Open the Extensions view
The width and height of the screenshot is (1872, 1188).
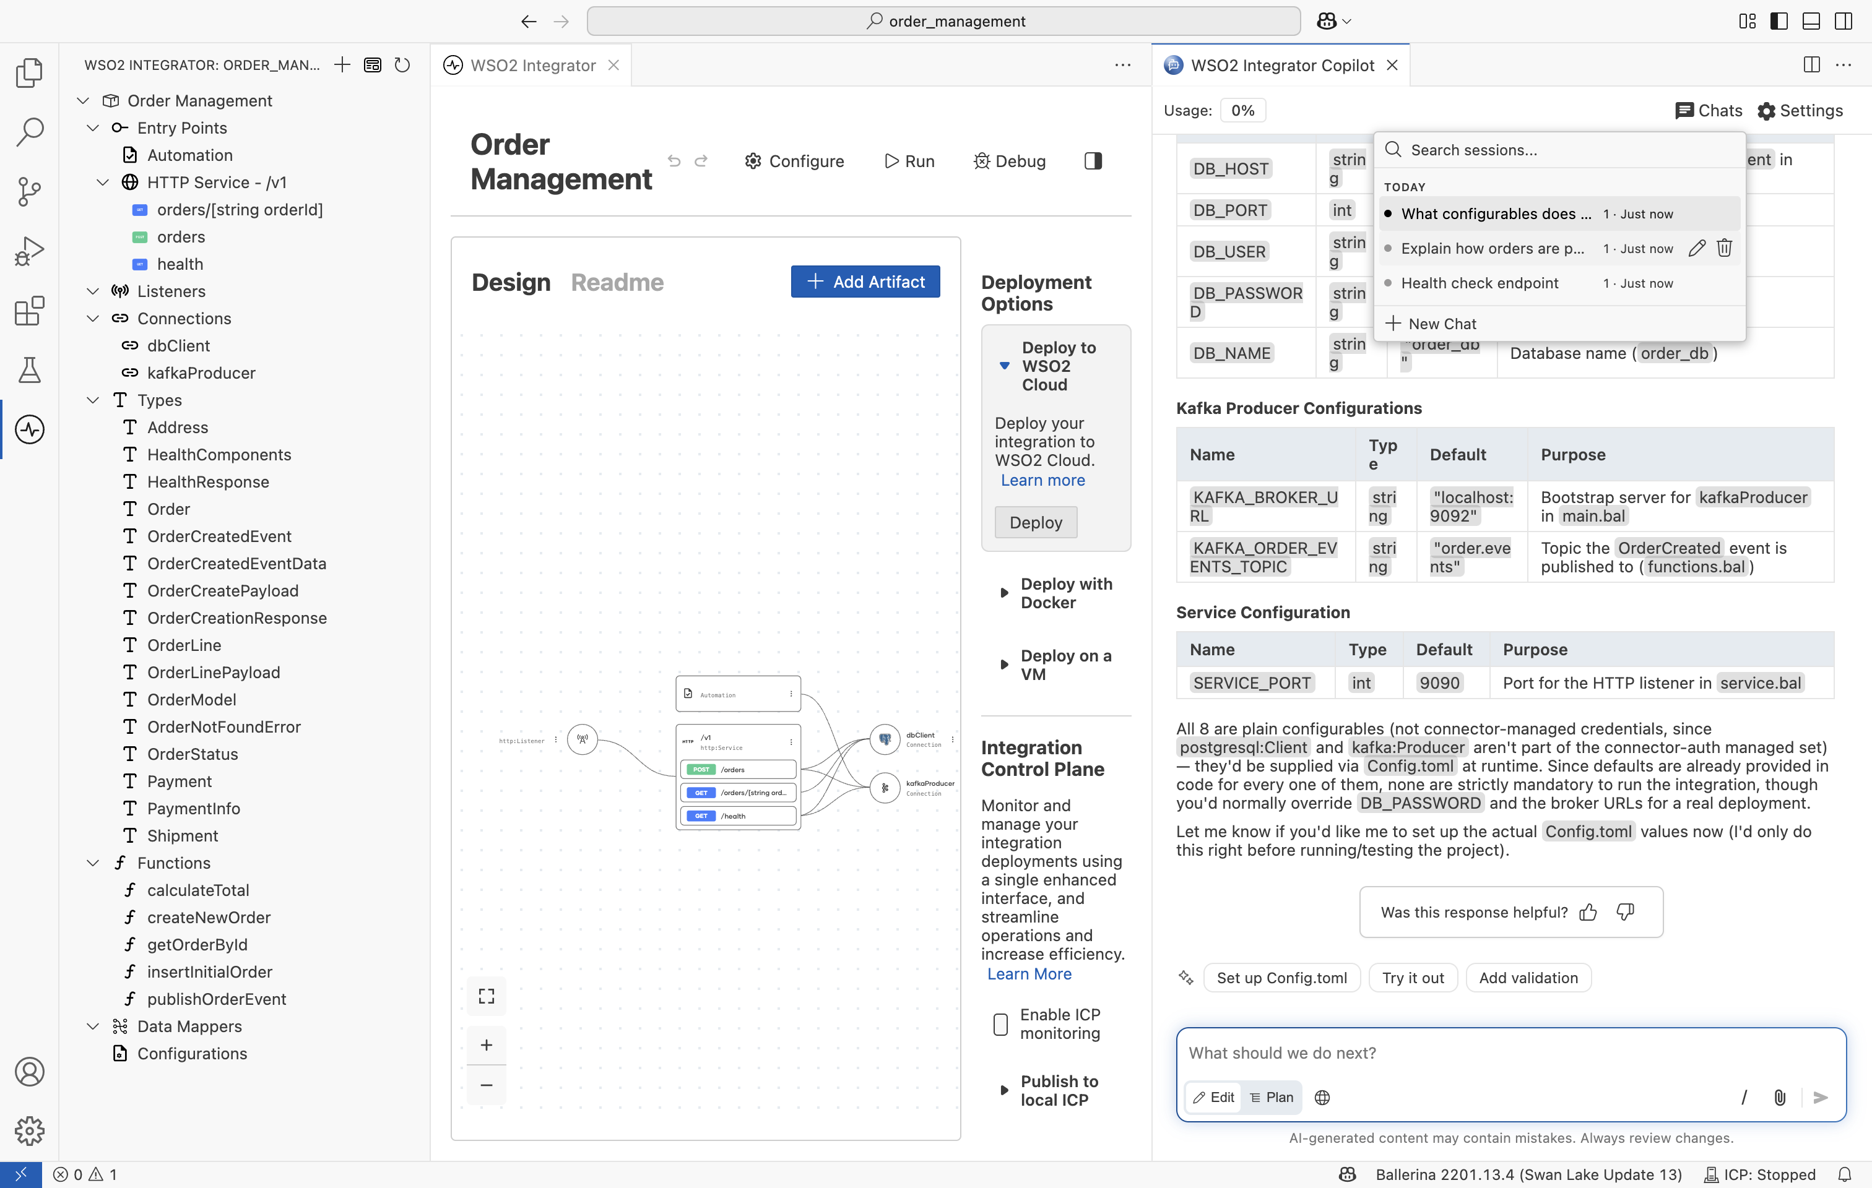30,311
